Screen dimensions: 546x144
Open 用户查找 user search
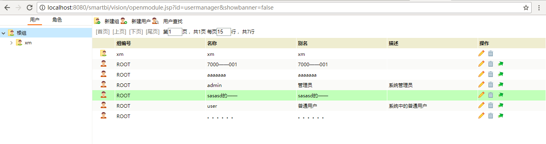(172, 21)
